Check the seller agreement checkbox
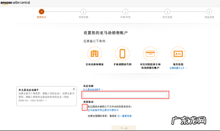 pyautogui.click(x=85, y=107)
